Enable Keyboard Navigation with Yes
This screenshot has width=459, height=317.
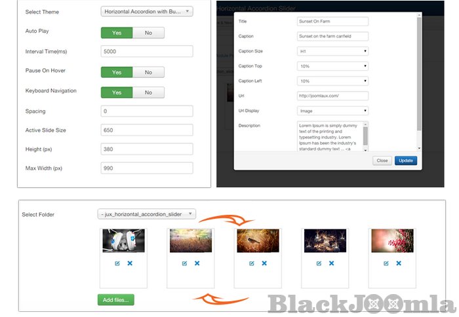(x=117, y=92)
